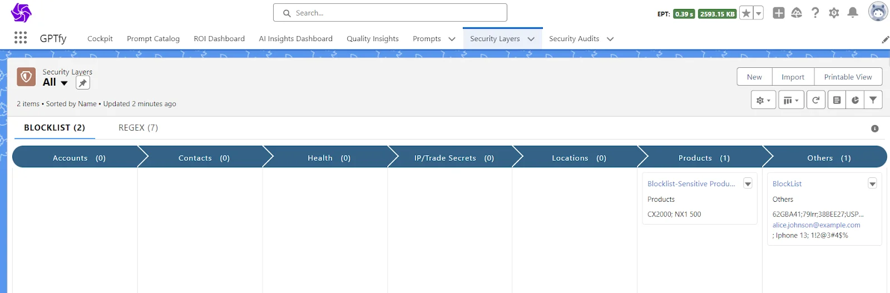This screenshot has width=890, height=293.
Task: Pin the All list view
Action: tap(83, 83)
